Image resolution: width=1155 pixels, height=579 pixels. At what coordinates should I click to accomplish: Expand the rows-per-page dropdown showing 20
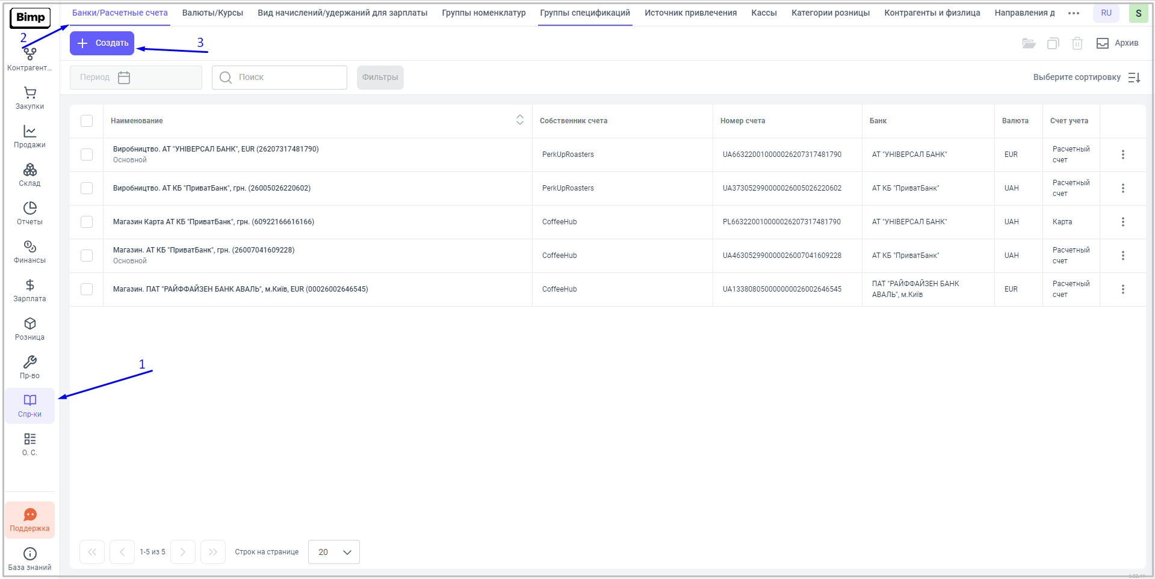coord(334,552)
